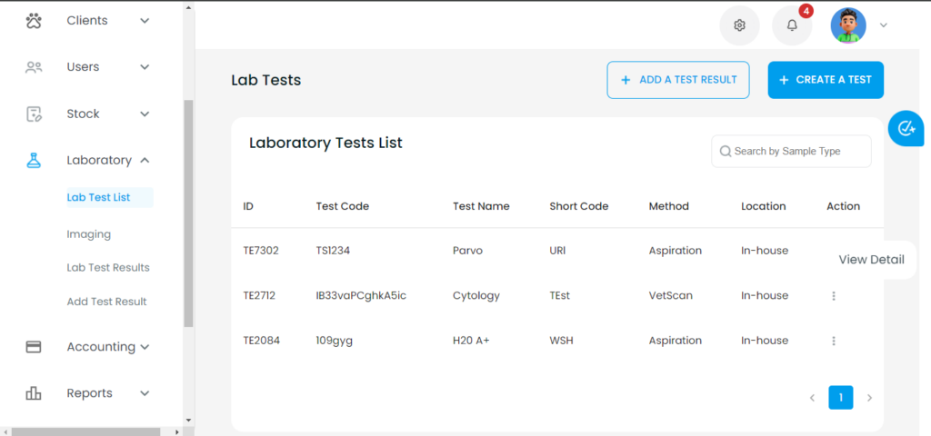Click the blue floating checkmark widget

tap(906, 128)
